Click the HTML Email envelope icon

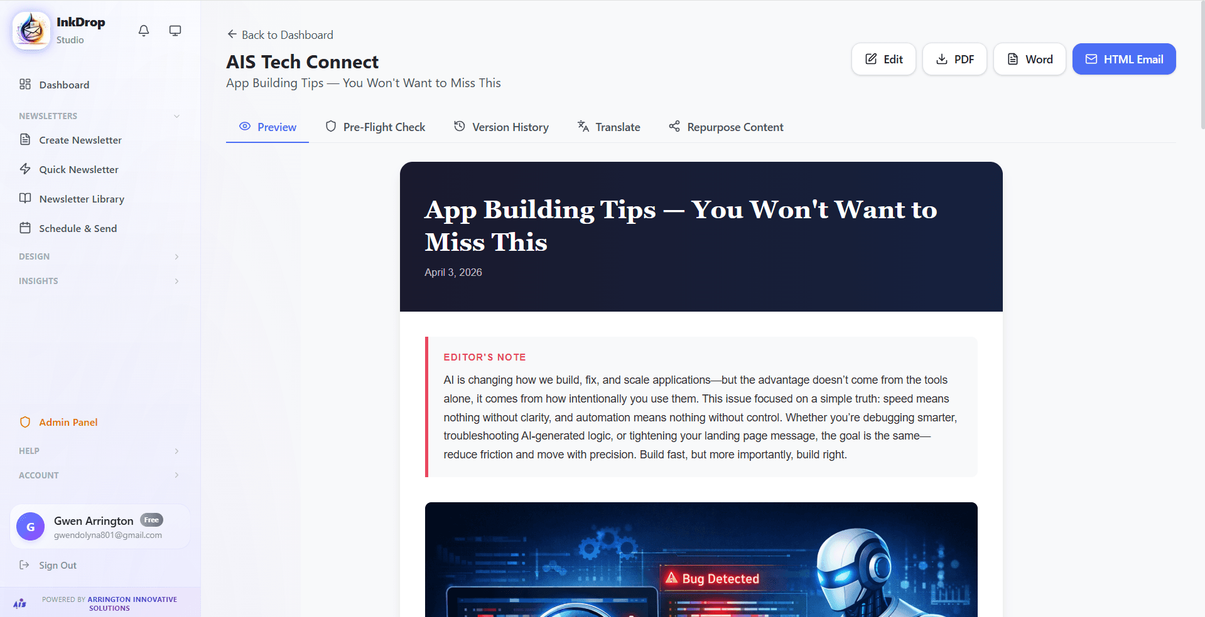[x=1091, y=59]
